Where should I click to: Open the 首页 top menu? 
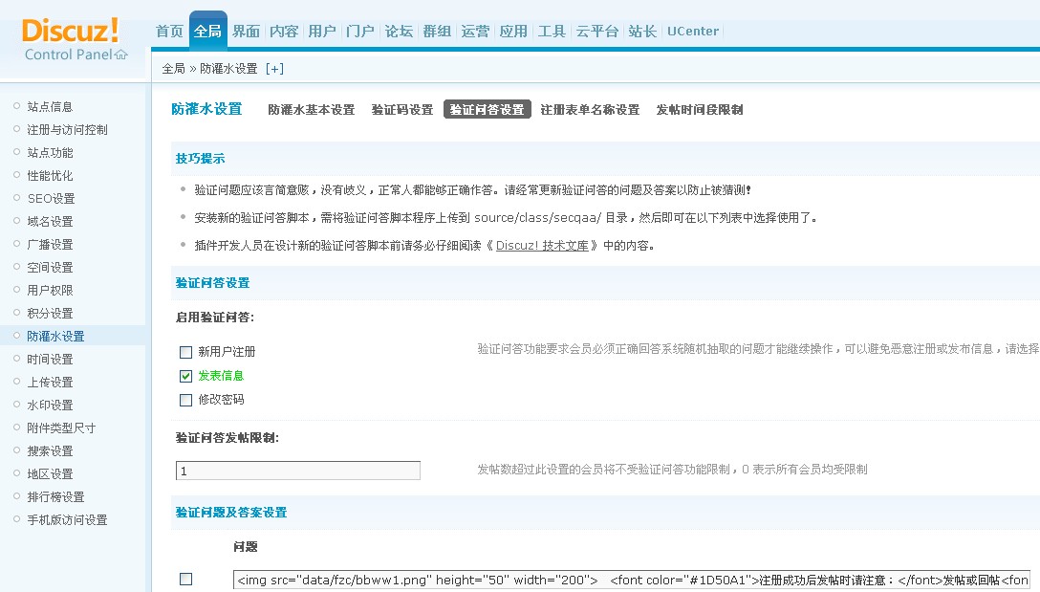tap(169, 32)
